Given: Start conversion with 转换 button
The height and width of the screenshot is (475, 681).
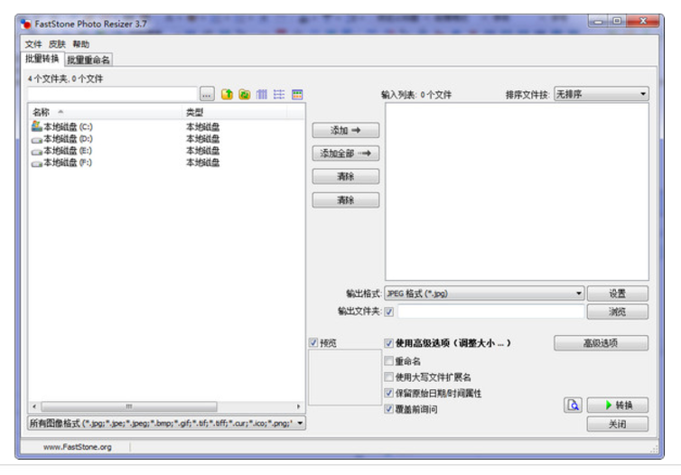Looking at the screenshot, I should tap(617, 405).
